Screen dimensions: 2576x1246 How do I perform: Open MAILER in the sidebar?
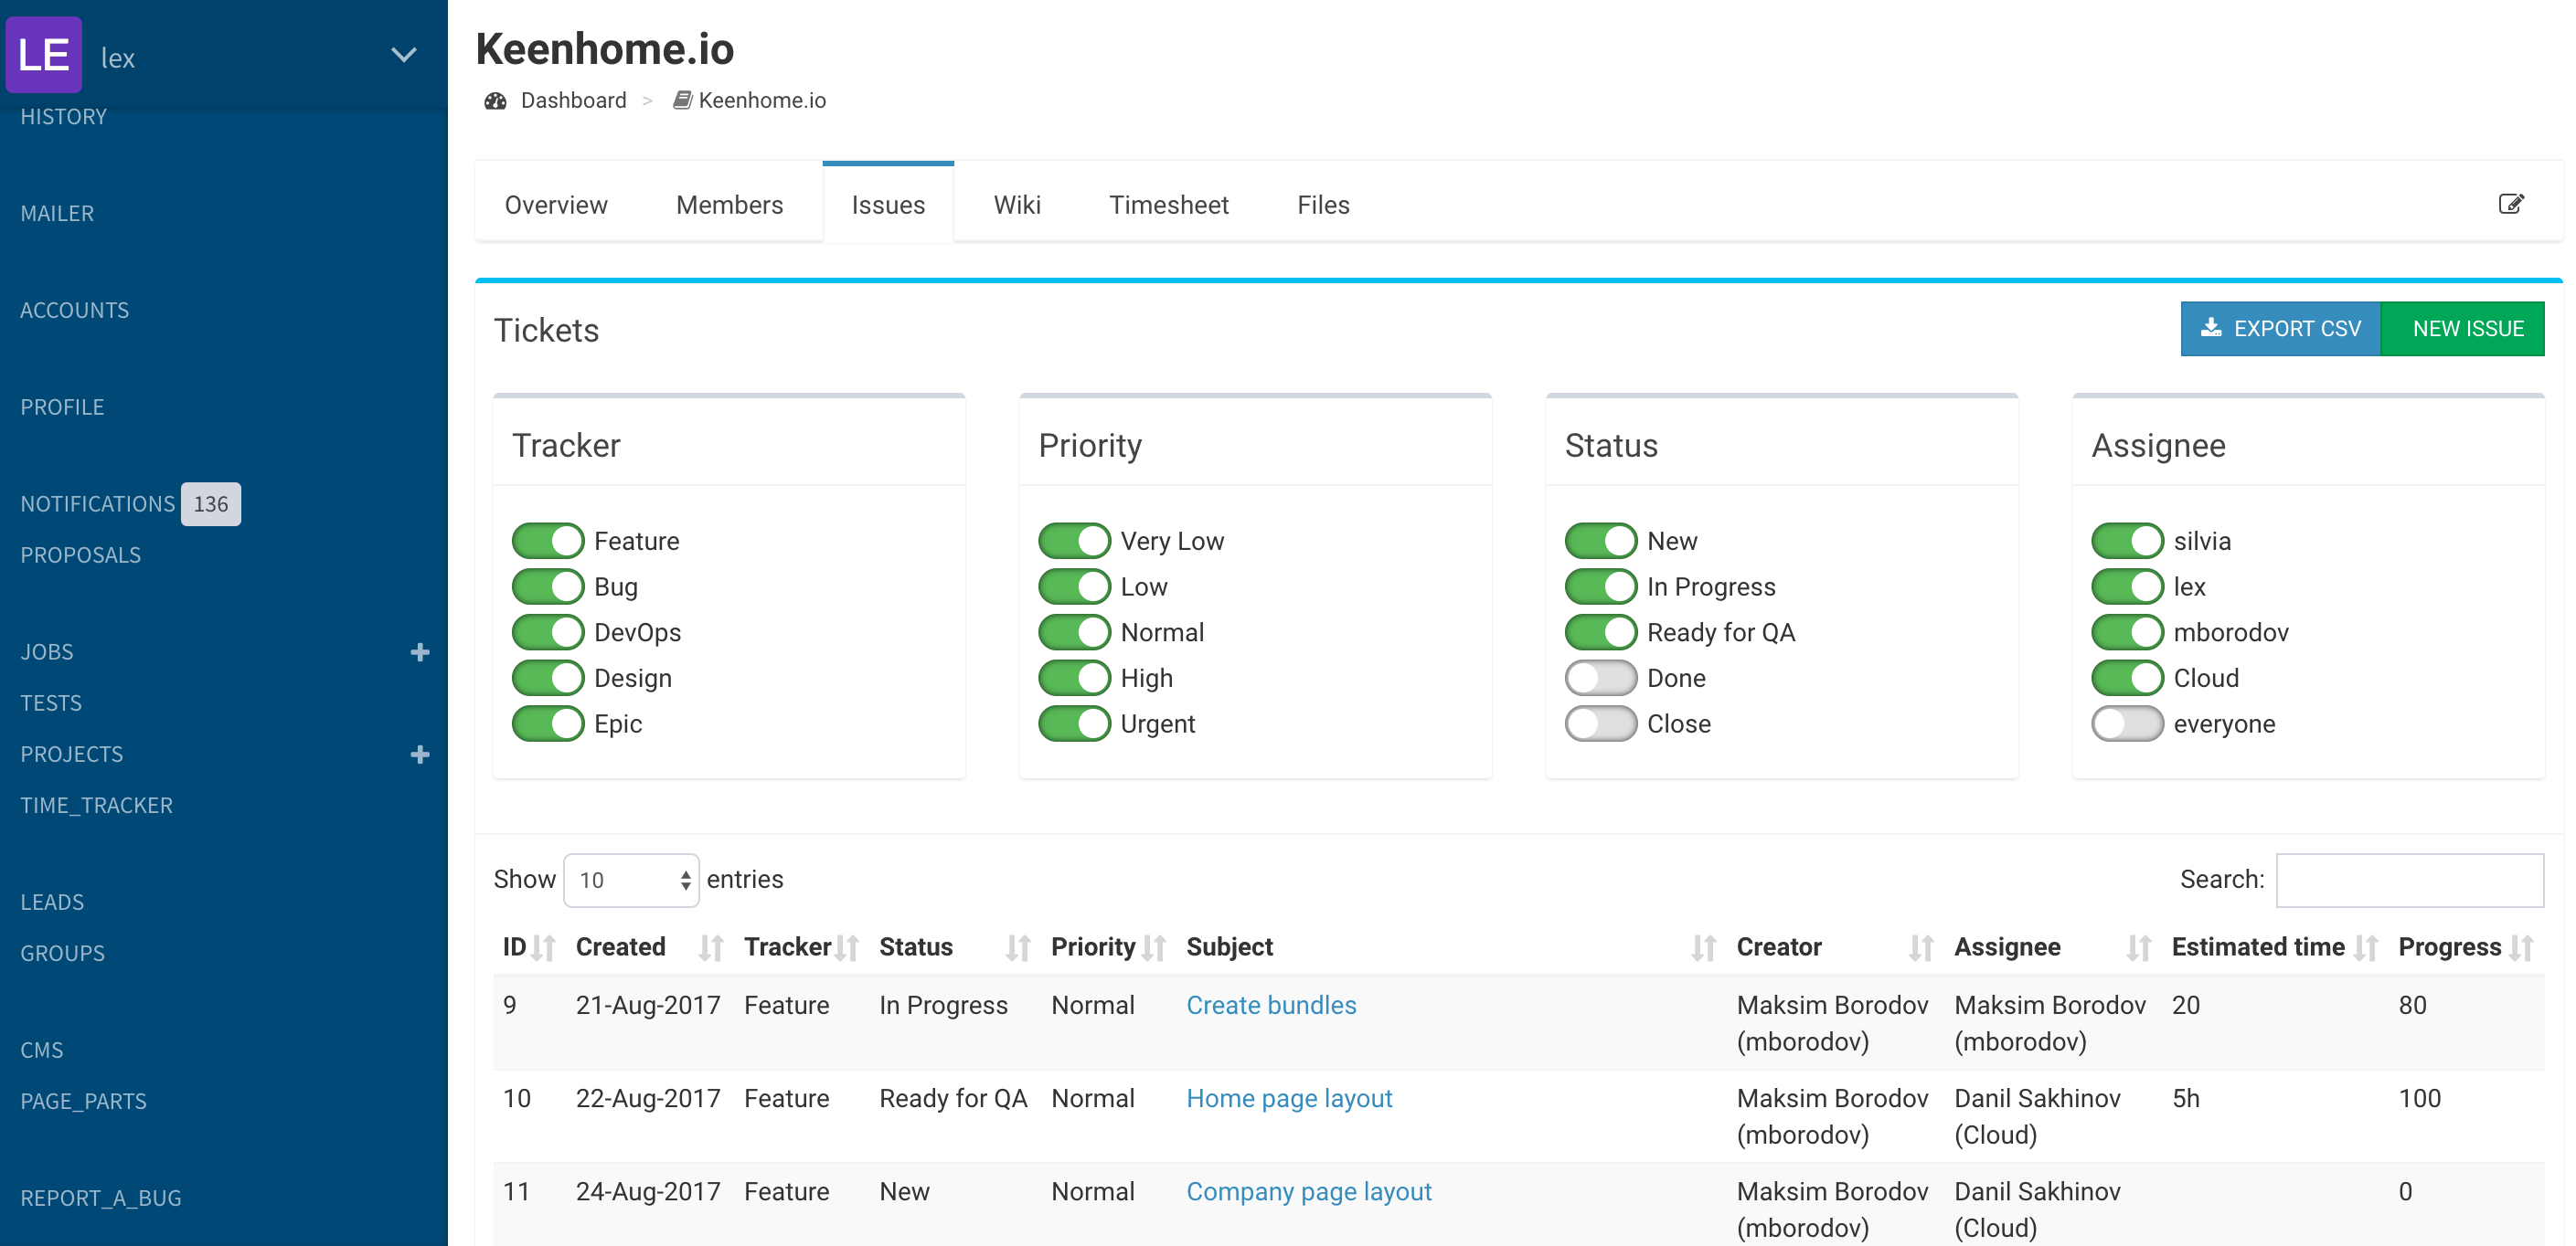(57, 213)
